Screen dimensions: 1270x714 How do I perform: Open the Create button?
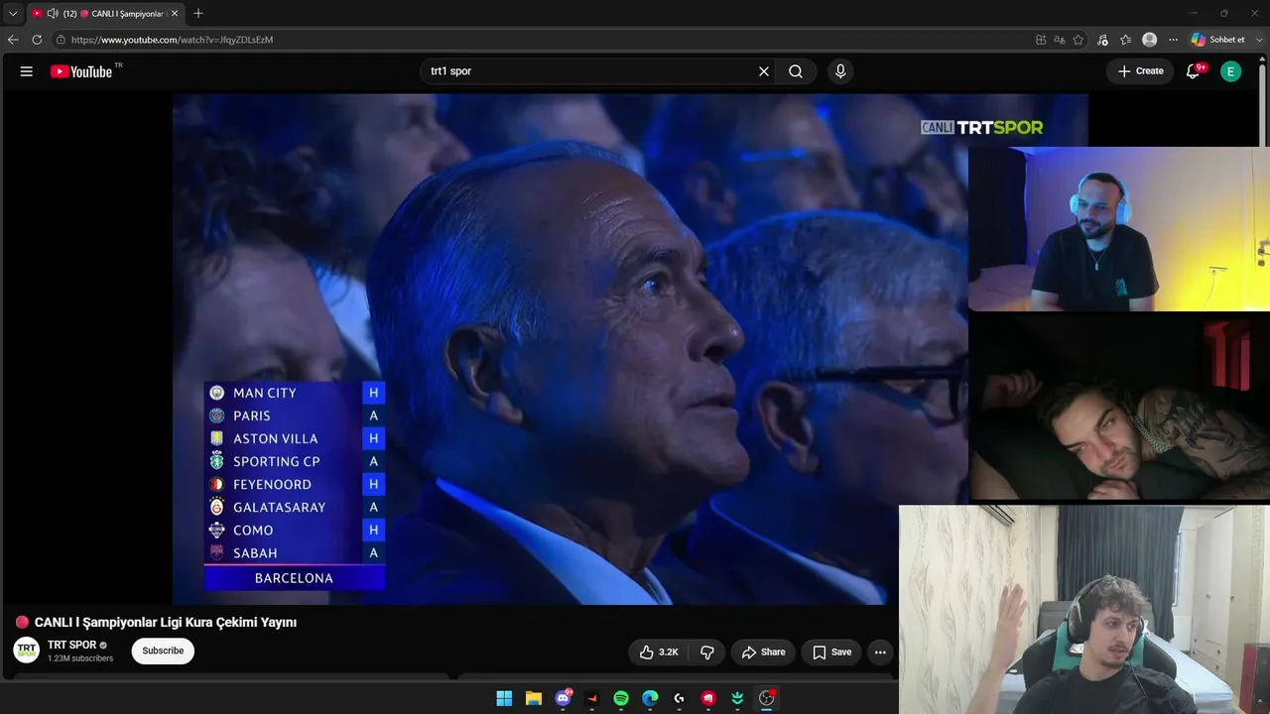coord(1140,71)
